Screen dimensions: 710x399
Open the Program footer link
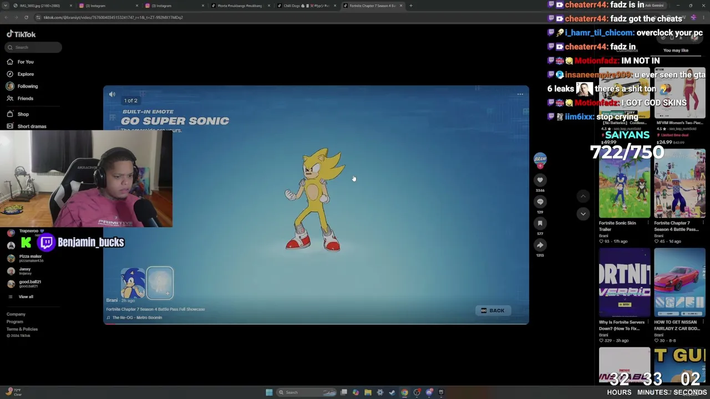(15, 322)
